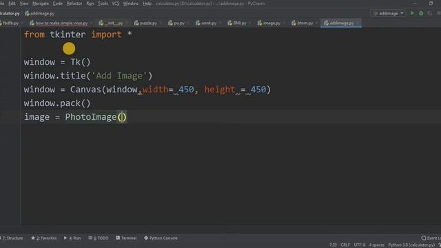Open the Refactor menu
This screenshot has height=248, width=441.
(74, 3)
